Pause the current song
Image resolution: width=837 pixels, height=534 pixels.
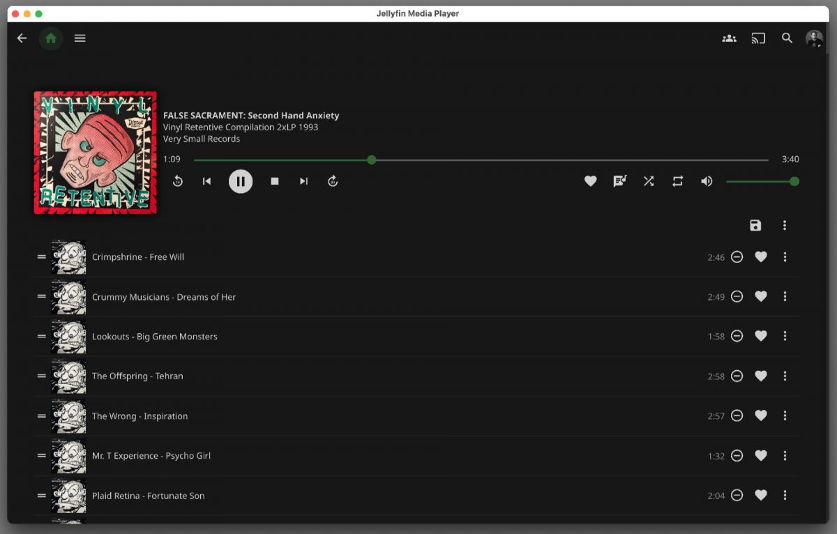point(241,181)
